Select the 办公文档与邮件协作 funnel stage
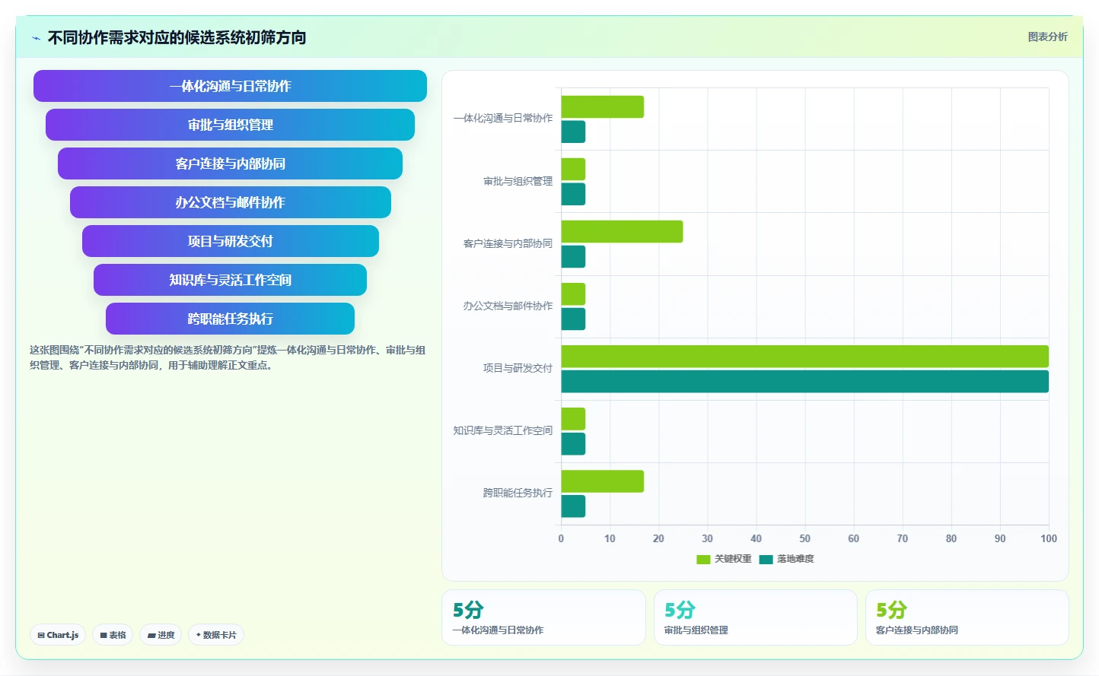The width and height of the screenshot is (1099, 676). pos(230,202)
